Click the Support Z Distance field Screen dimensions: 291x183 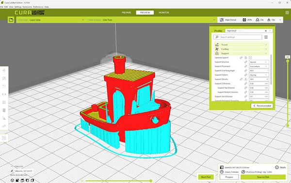[259, 84]
